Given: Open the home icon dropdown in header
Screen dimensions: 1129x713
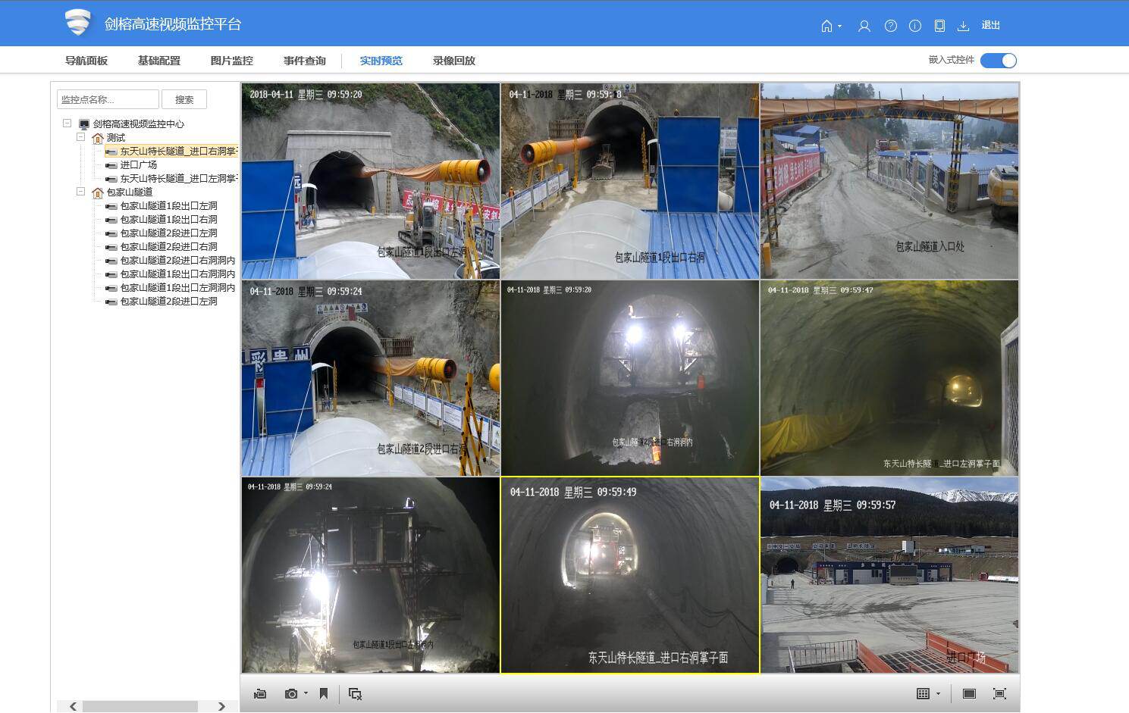Looking at the screenshot, I should 830,26.
